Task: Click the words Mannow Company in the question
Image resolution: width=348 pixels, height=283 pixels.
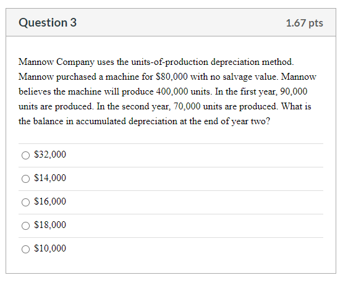Action: (56, 62)
